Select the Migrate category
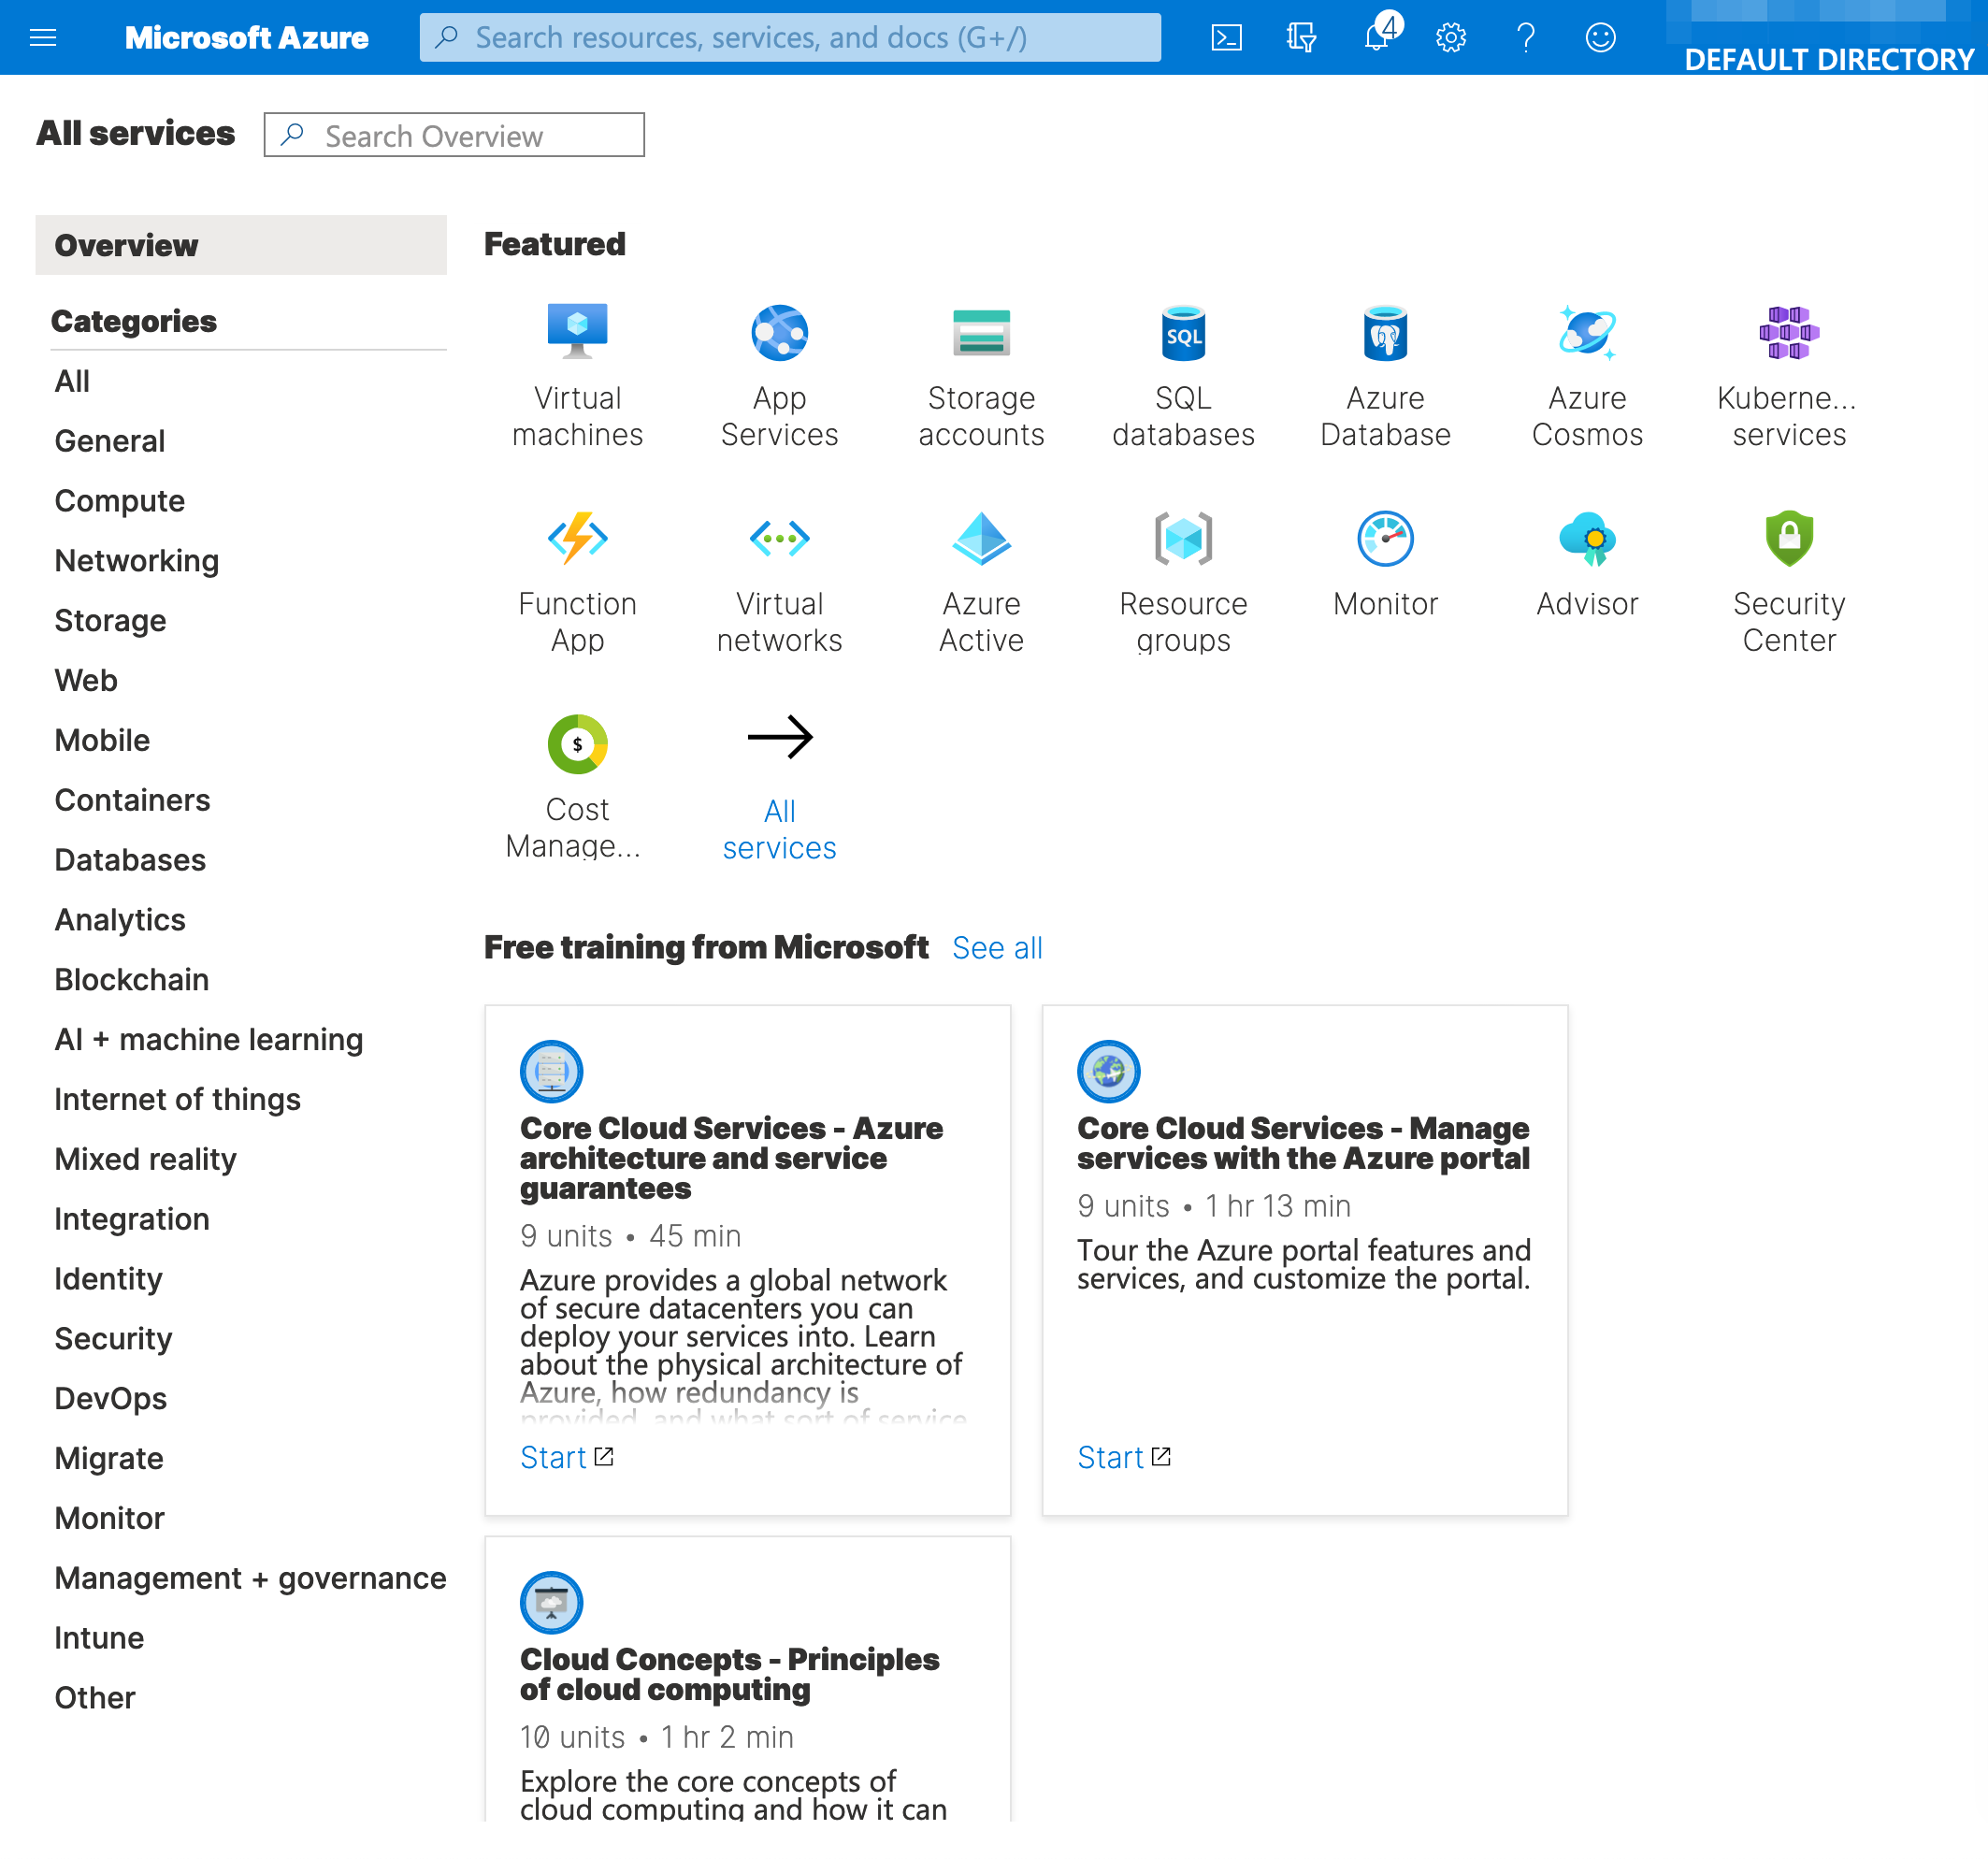The height and width of the screenshot is (1859, 1988). [x=109, y=1459]
